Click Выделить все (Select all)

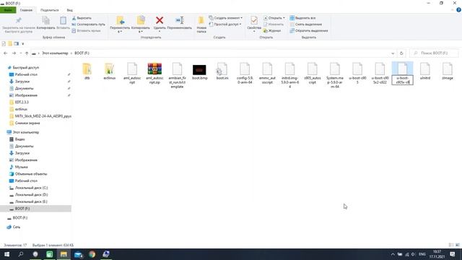click(x=302, y=18)
